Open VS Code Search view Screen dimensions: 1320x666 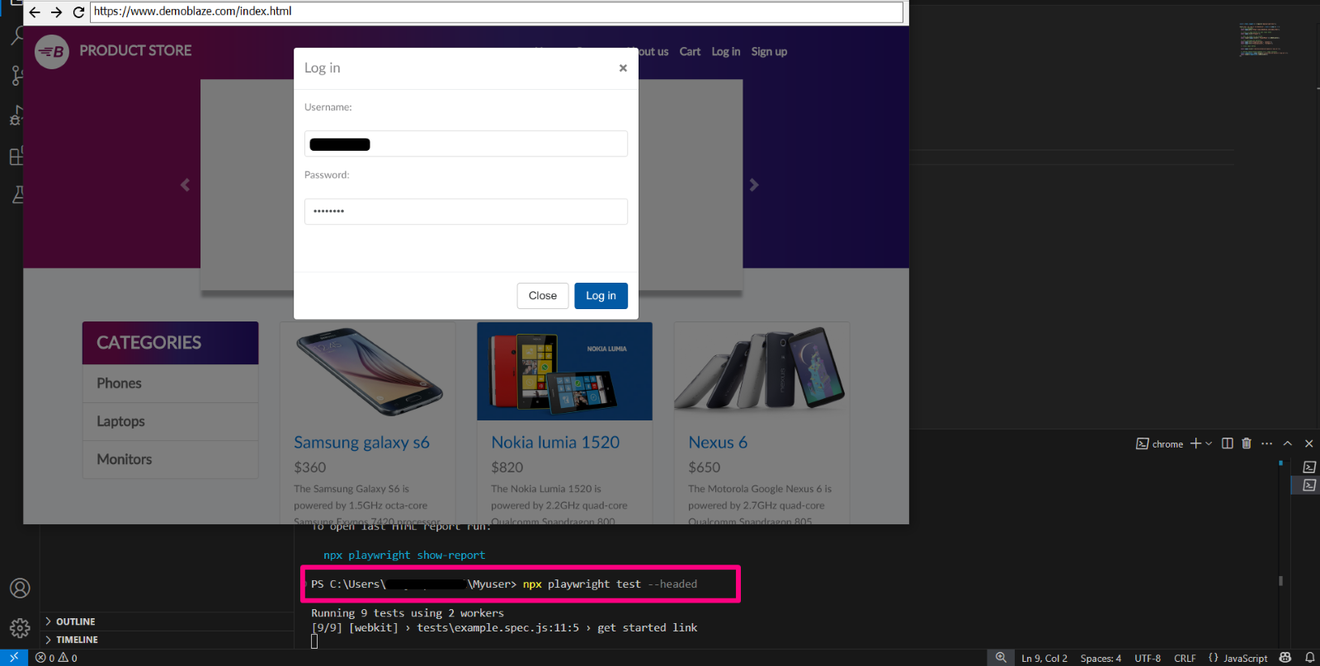point(16,35)
